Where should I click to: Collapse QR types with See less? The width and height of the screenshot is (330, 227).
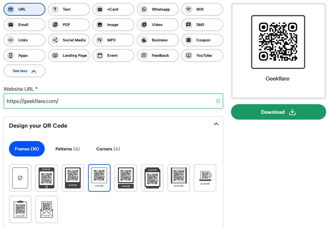click(24, 71)
